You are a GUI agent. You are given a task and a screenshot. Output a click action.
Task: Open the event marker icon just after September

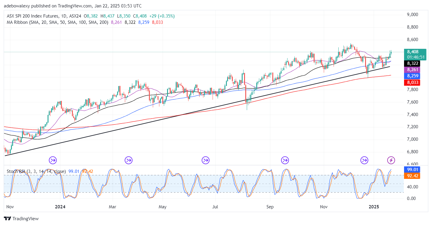(x=285, y=160)
